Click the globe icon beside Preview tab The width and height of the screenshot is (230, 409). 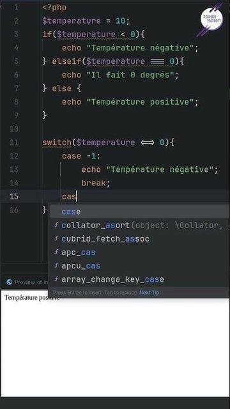10,282
